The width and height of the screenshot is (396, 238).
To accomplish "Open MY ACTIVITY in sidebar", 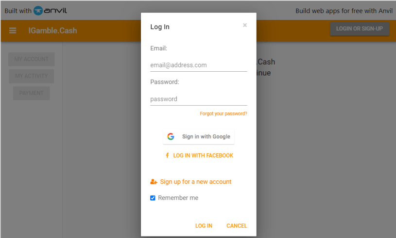I will (31, 76).
